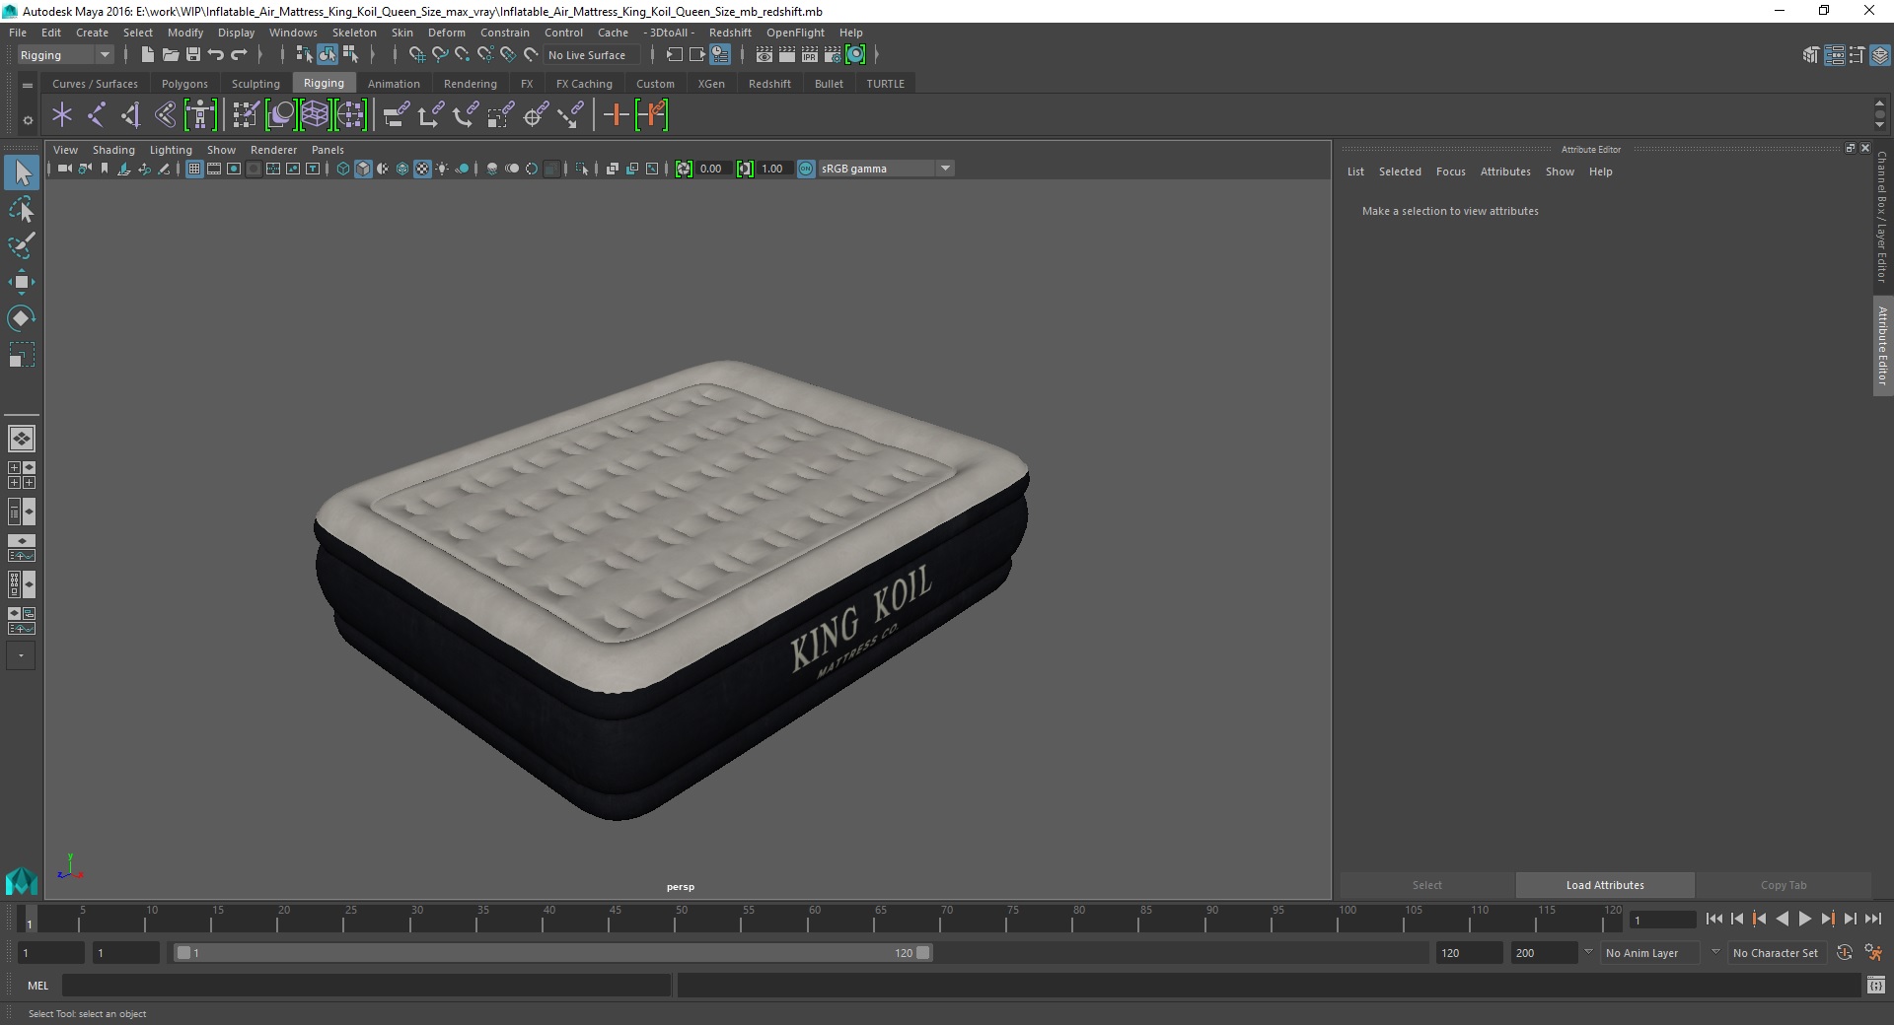Click the range slider right end handle
The width and height of the screenshot is (1894, 1025).
pyautogui.click(x=923, y=953)
